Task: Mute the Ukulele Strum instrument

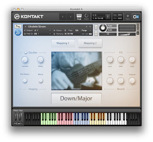Action: tap(96, 33)
